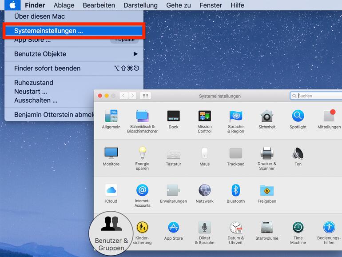Viewport: 342px width, 257px height.
Task: Open the Erweiterungen preference pane
Action: [x=173, y=193]
